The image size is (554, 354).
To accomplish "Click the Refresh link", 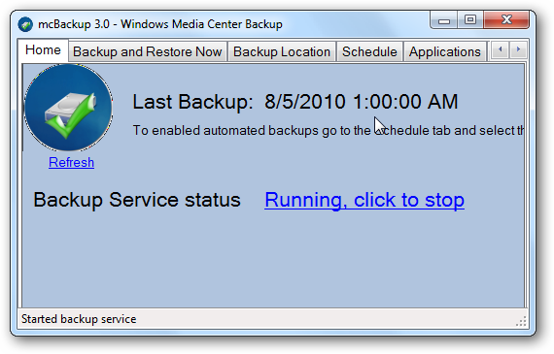I will [71, 163].
